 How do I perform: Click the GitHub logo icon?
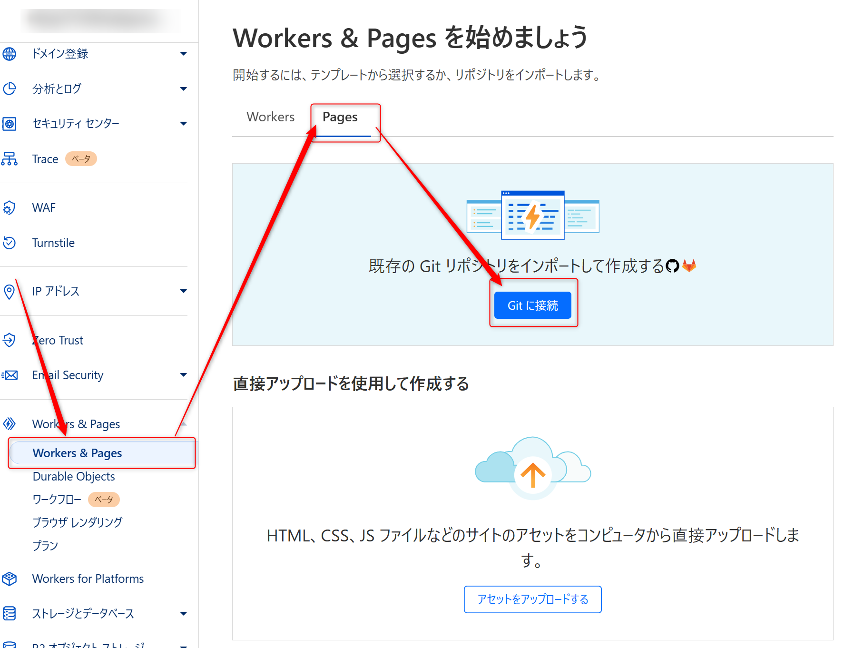click(672, 265)
